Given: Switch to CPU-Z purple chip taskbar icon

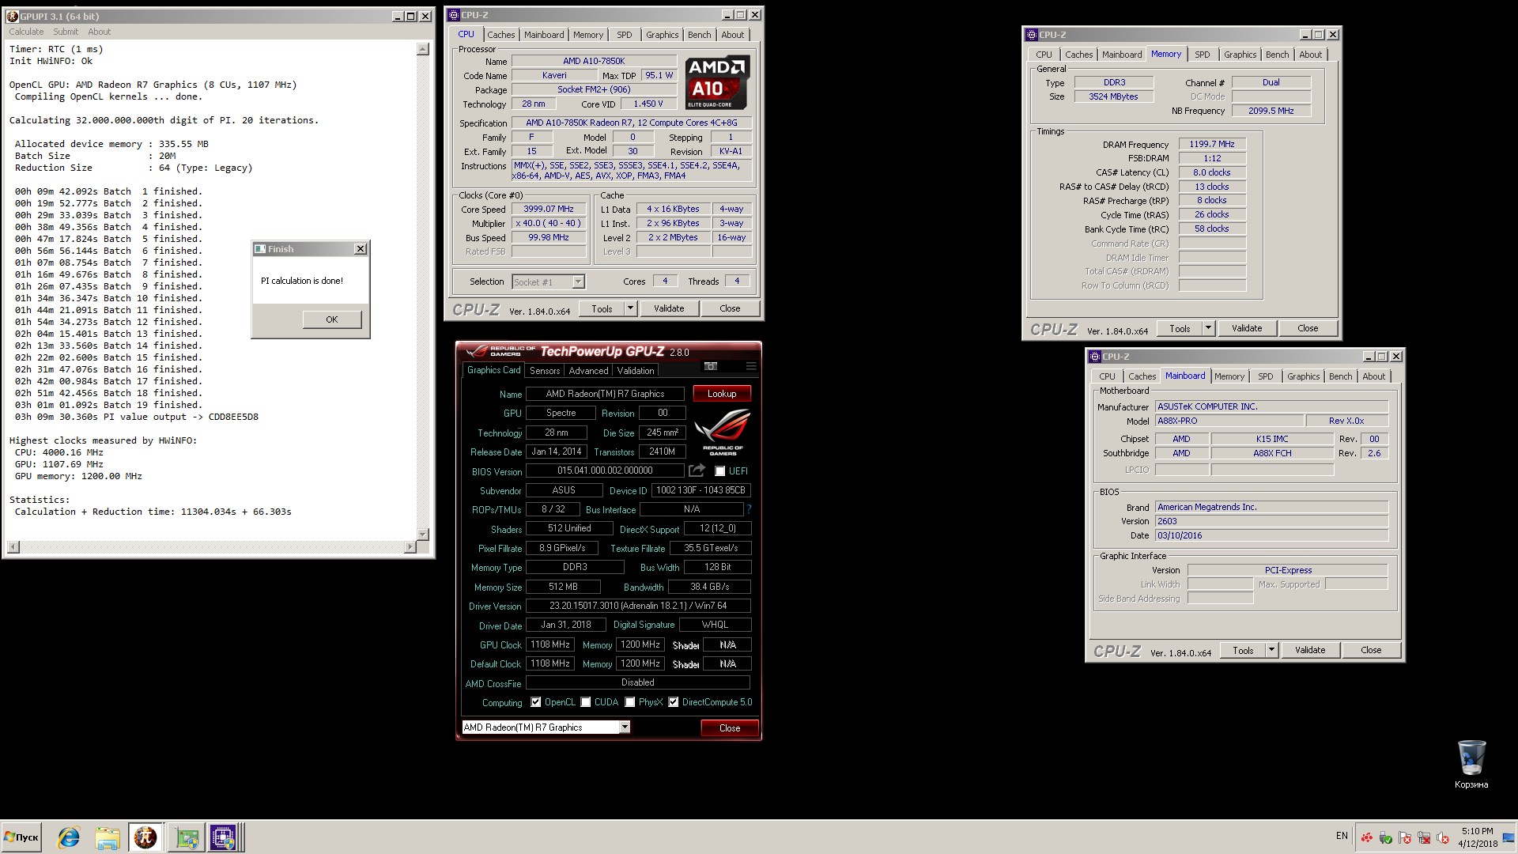Looking at the screenshot, I should coord(224,837).
